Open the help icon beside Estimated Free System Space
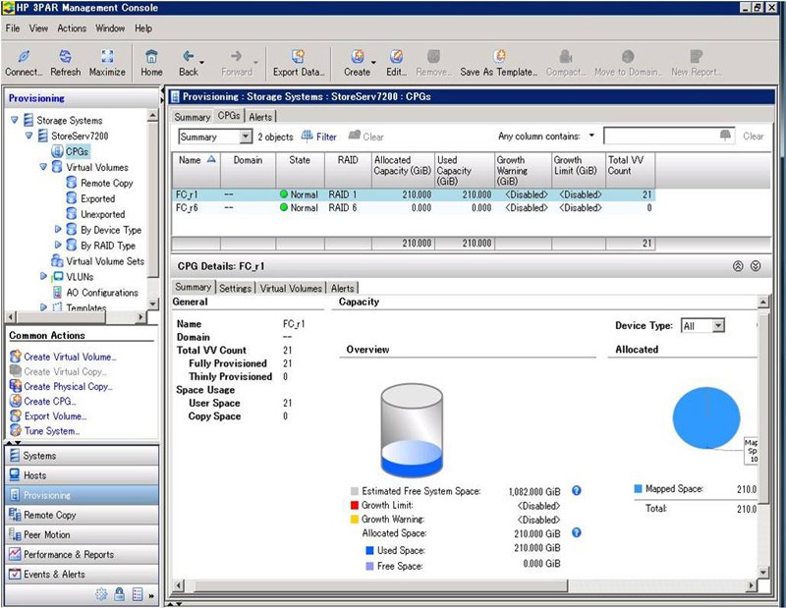Screen dimensions: 786x608 point(577,491)
